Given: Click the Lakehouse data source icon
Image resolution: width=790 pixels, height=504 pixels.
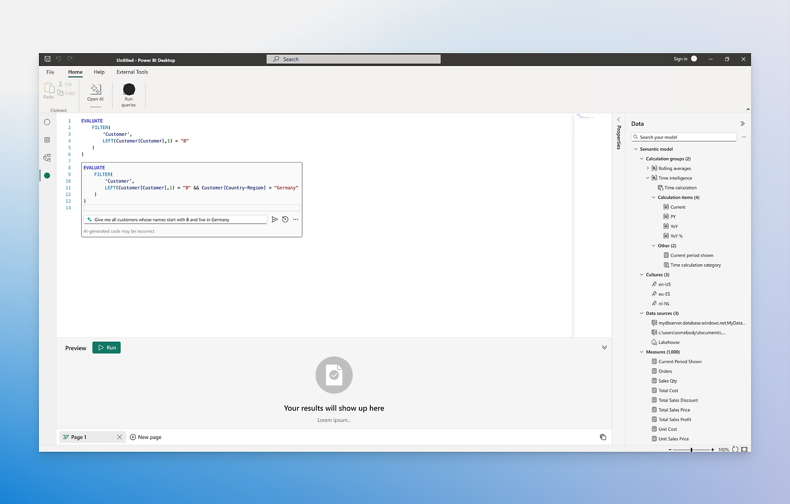Looking at the screenshot, I should click(654, 342).
